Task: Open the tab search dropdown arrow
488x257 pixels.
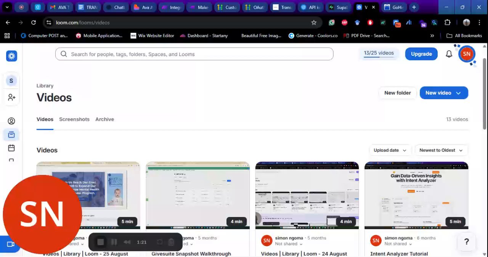Action: coord(7,7)
